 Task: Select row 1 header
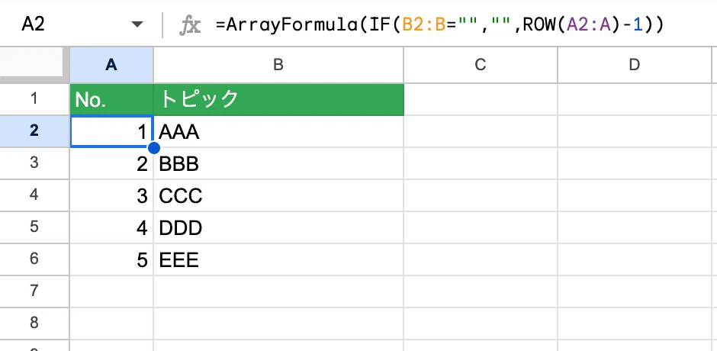coord(35,99)
